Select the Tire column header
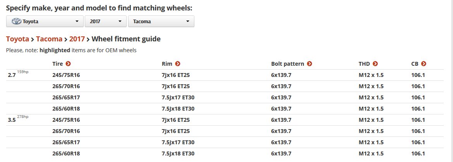 coord(57,64)
